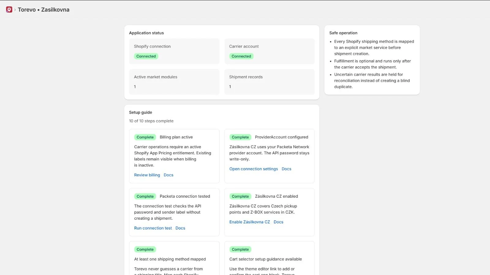Click the connection test checks API password description
490x275 pixels.
click(168, 212)
